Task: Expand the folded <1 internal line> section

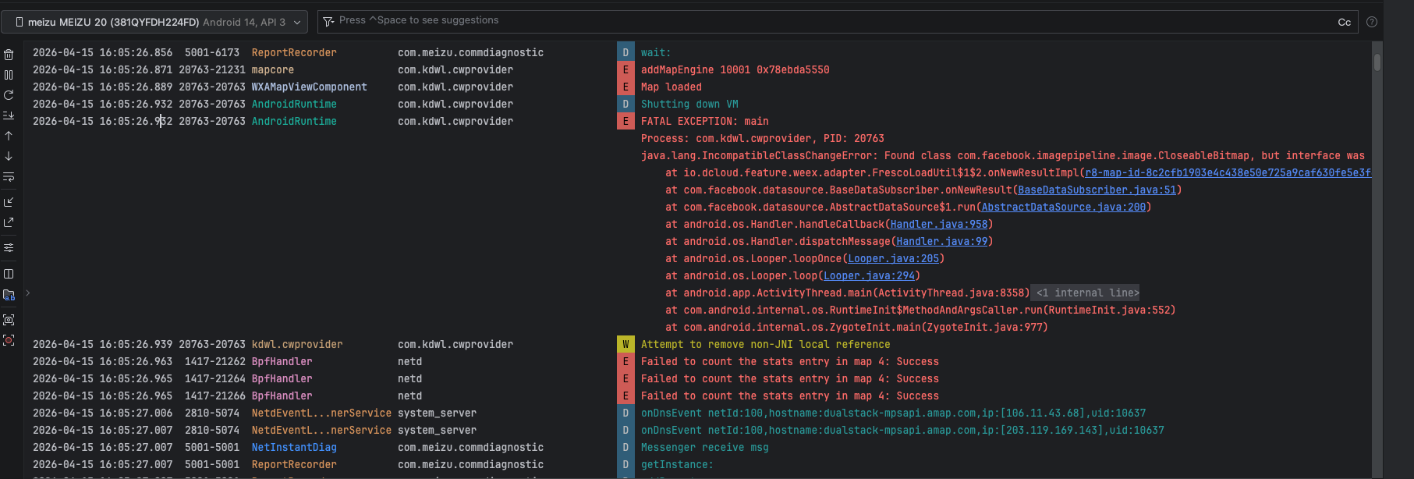Action: point(1086,293)
